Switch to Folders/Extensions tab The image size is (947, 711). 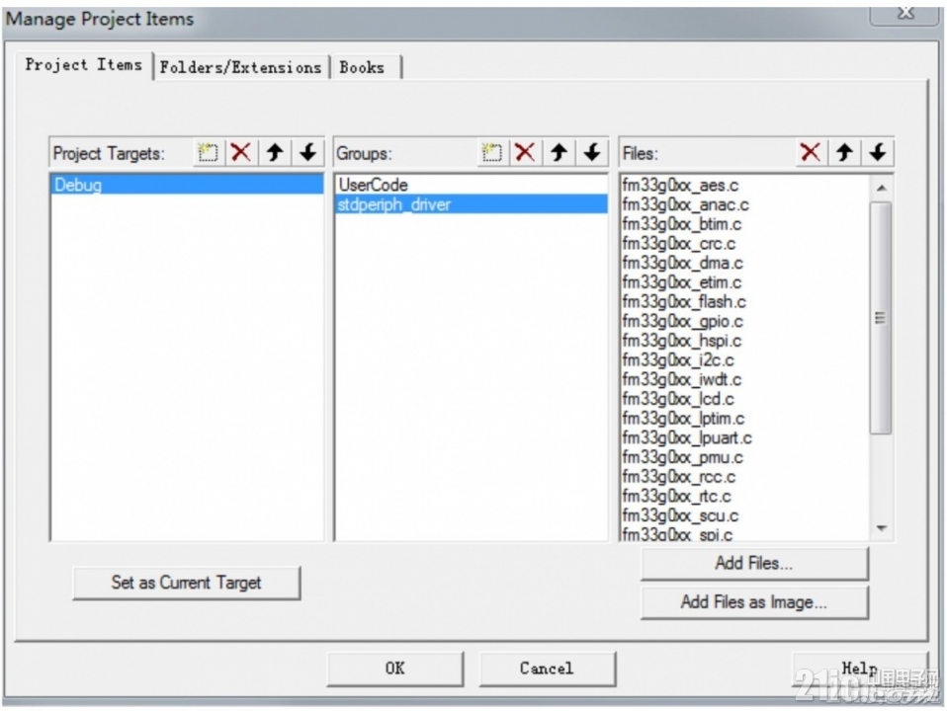240,67
